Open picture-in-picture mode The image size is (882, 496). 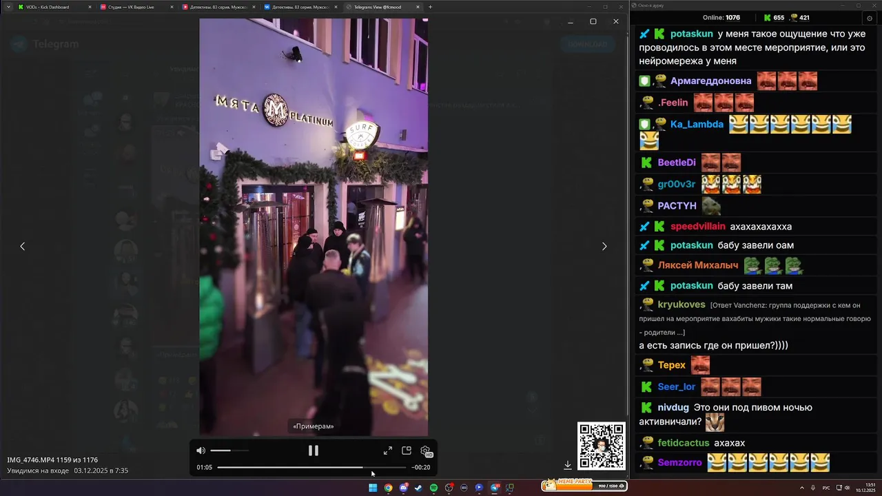click(x=407, y=451)
